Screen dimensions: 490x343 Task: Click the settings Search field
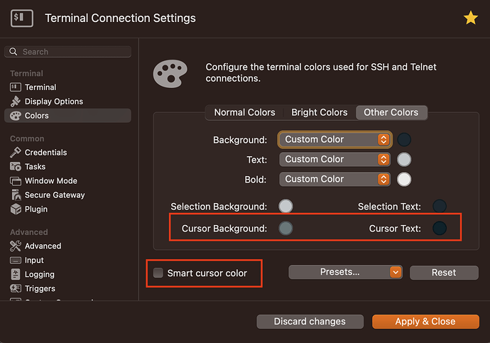click(x=68, y=52)
